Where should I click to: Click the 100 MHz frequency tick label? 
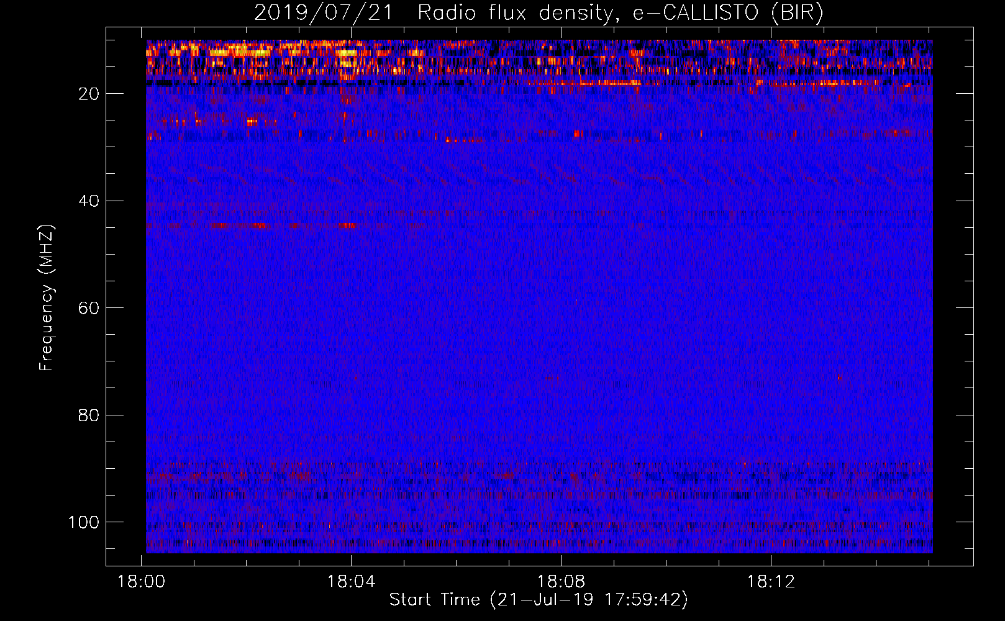pos(84,522)
